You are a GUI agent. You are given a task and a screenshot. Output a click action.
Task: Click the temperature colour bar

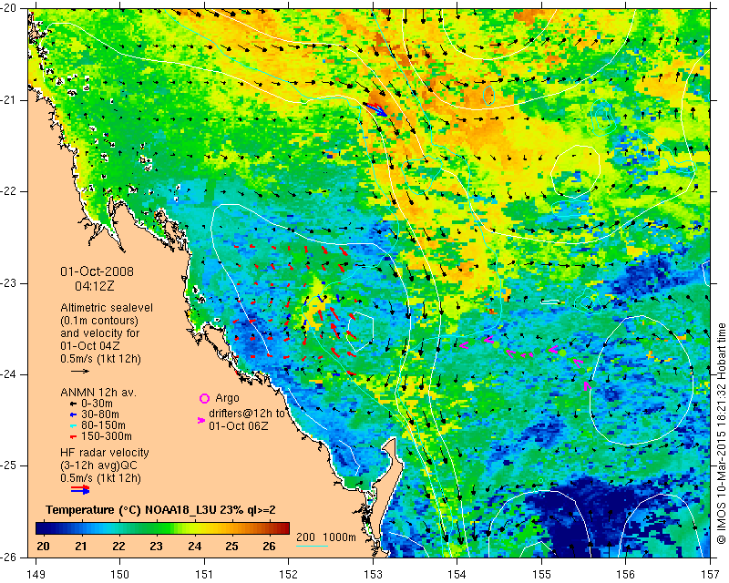coord(162,528)
